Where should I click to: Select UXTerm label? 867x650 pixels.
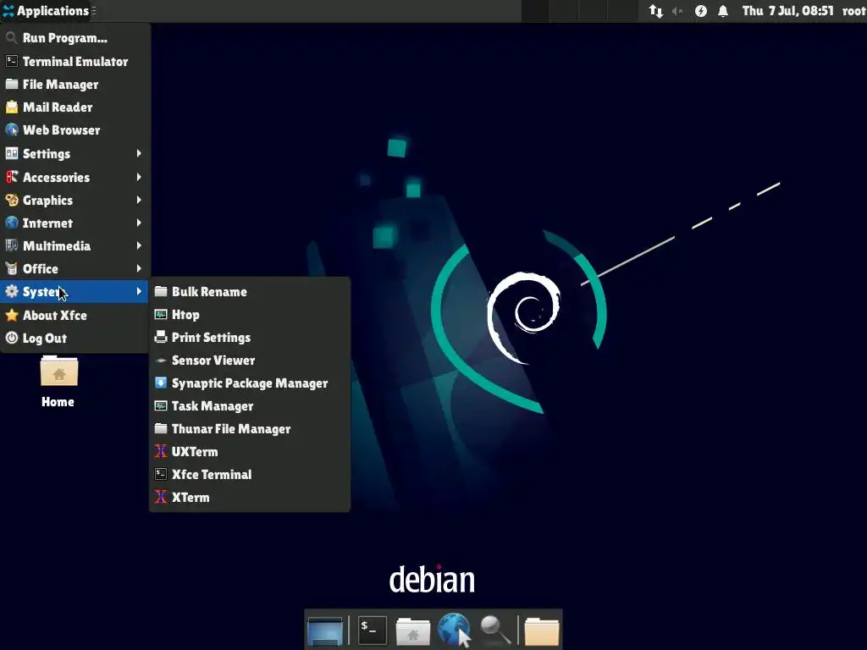(x=195, y=452)
